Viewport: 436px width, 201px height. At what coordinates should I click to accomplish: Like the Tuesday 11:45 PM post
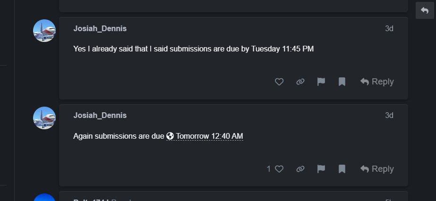coord(279,82)
